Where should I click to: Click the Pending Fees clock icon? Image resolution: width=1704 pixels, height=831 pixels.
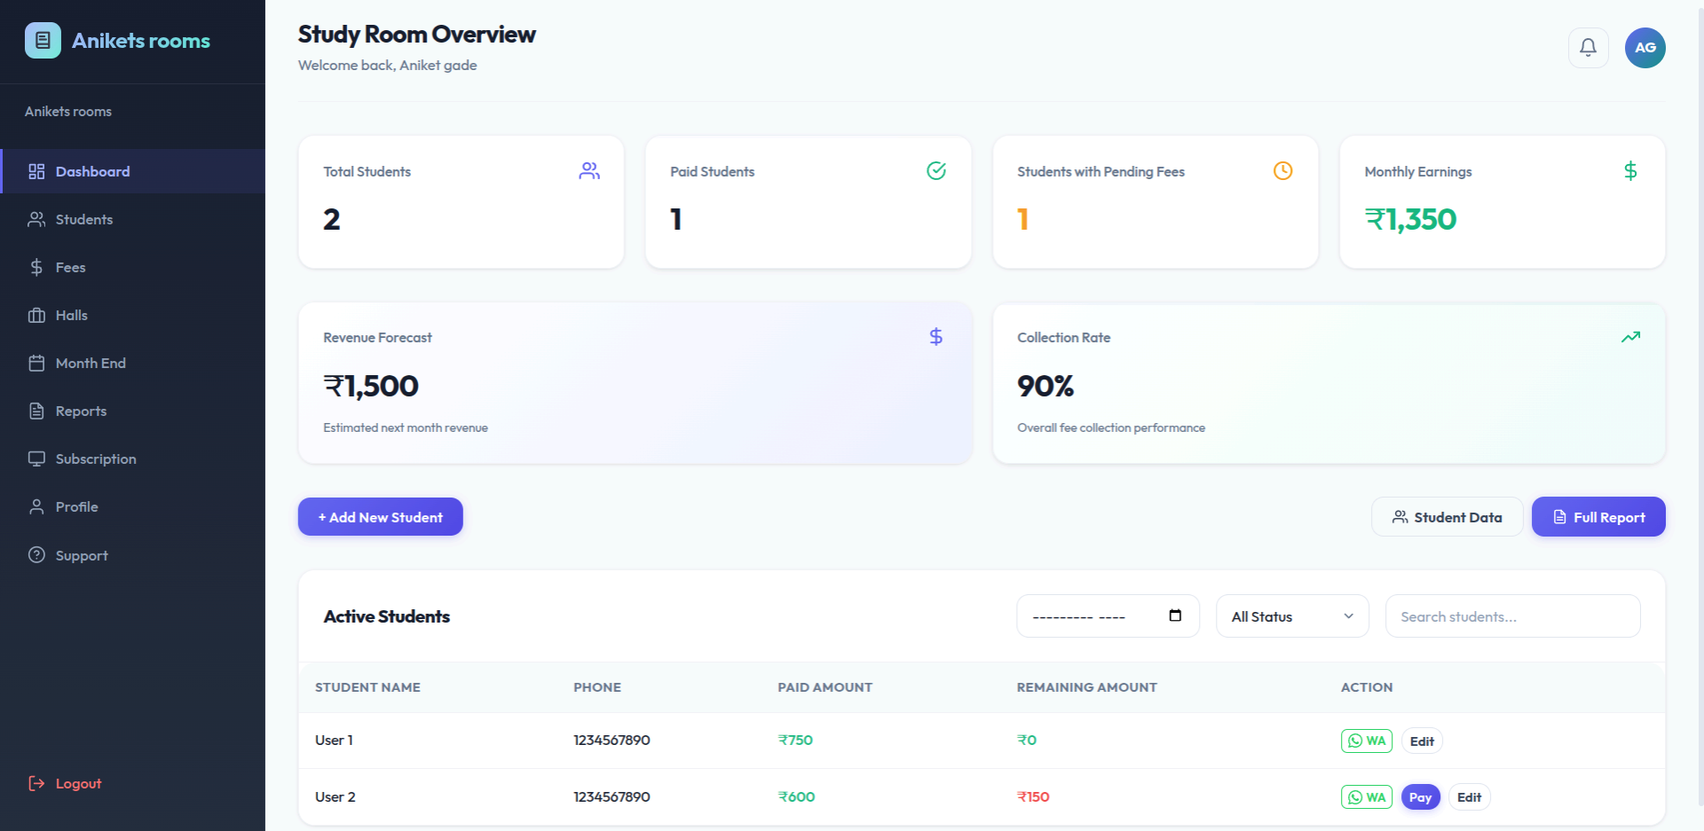coord(1283,171)
